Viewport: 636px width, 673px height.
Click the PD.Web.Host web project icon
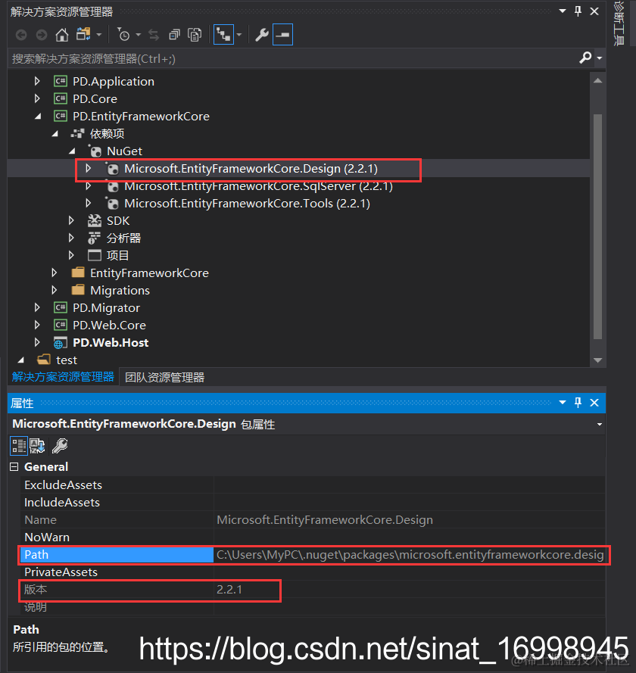(x=60, y=343)
